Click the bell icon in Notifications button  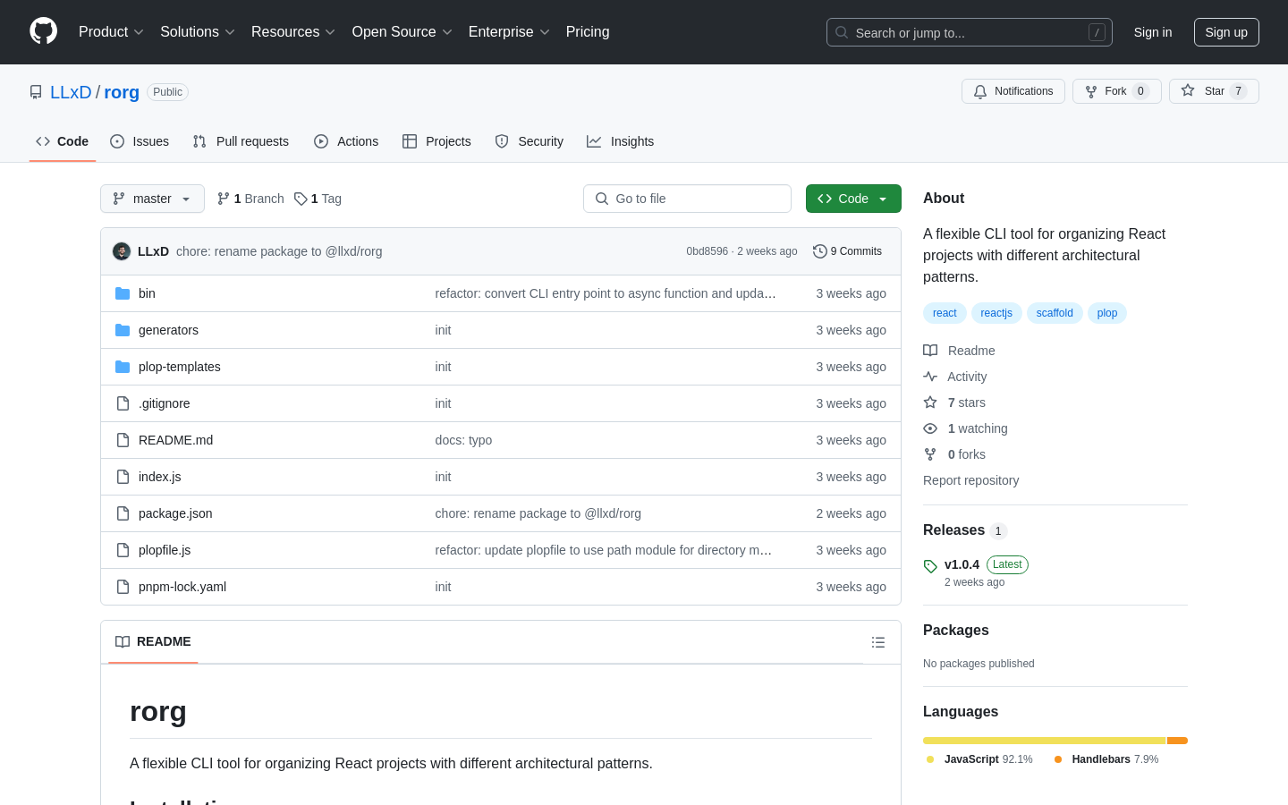(x=980, y=91)
